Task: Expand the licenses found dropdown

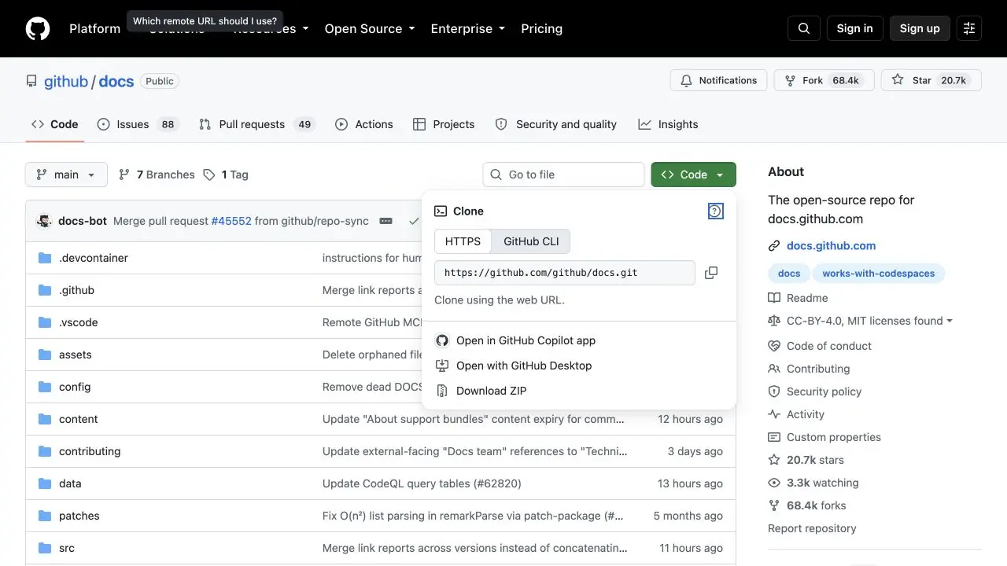Action: (x=869, y=321)
